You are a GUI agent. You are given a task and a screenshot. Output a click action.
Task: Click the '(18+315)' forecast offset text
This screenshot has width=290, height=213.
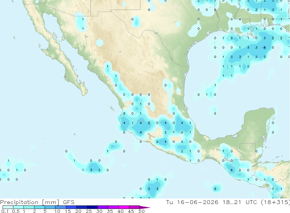coord(275,202)
